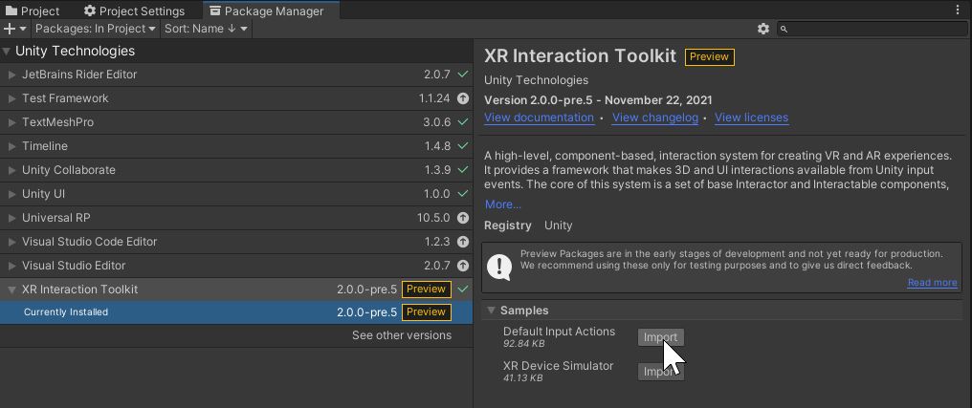The image size is (972, 408).
Task: Open View changelog link
Action: pos(654,118)
